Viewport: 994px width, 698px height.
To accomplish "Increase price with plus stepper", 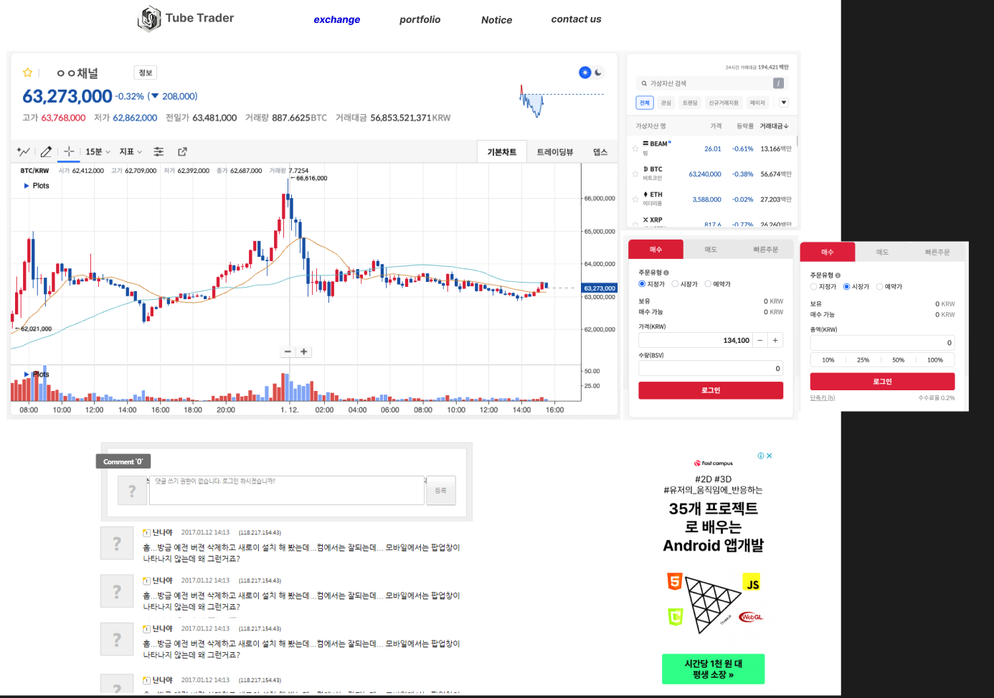I will click(x=775, y=340).
